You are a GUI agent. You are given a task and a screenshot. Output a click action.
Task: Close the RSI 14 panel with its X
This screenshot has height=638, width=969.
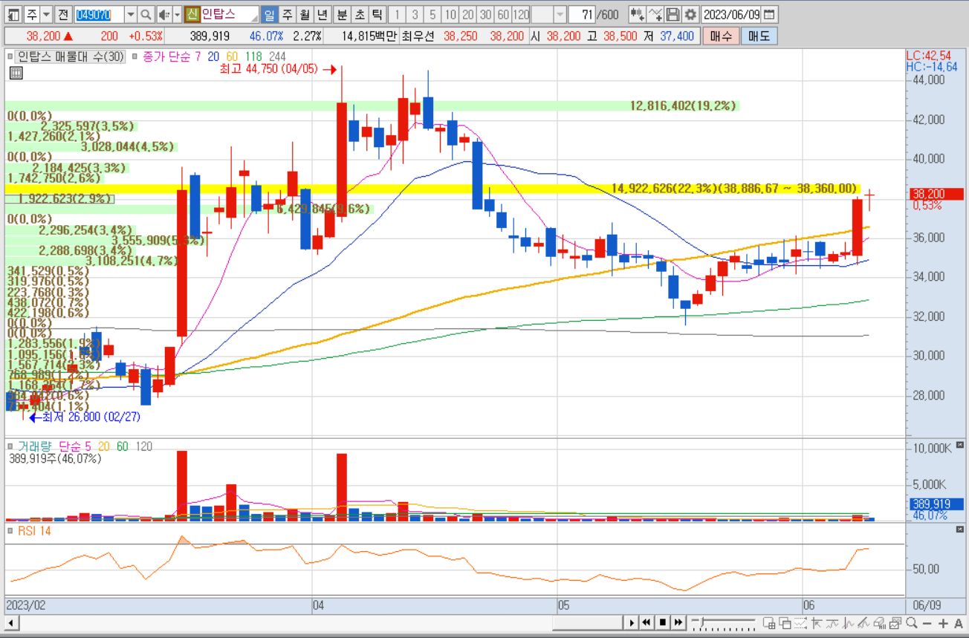(959, 530)
